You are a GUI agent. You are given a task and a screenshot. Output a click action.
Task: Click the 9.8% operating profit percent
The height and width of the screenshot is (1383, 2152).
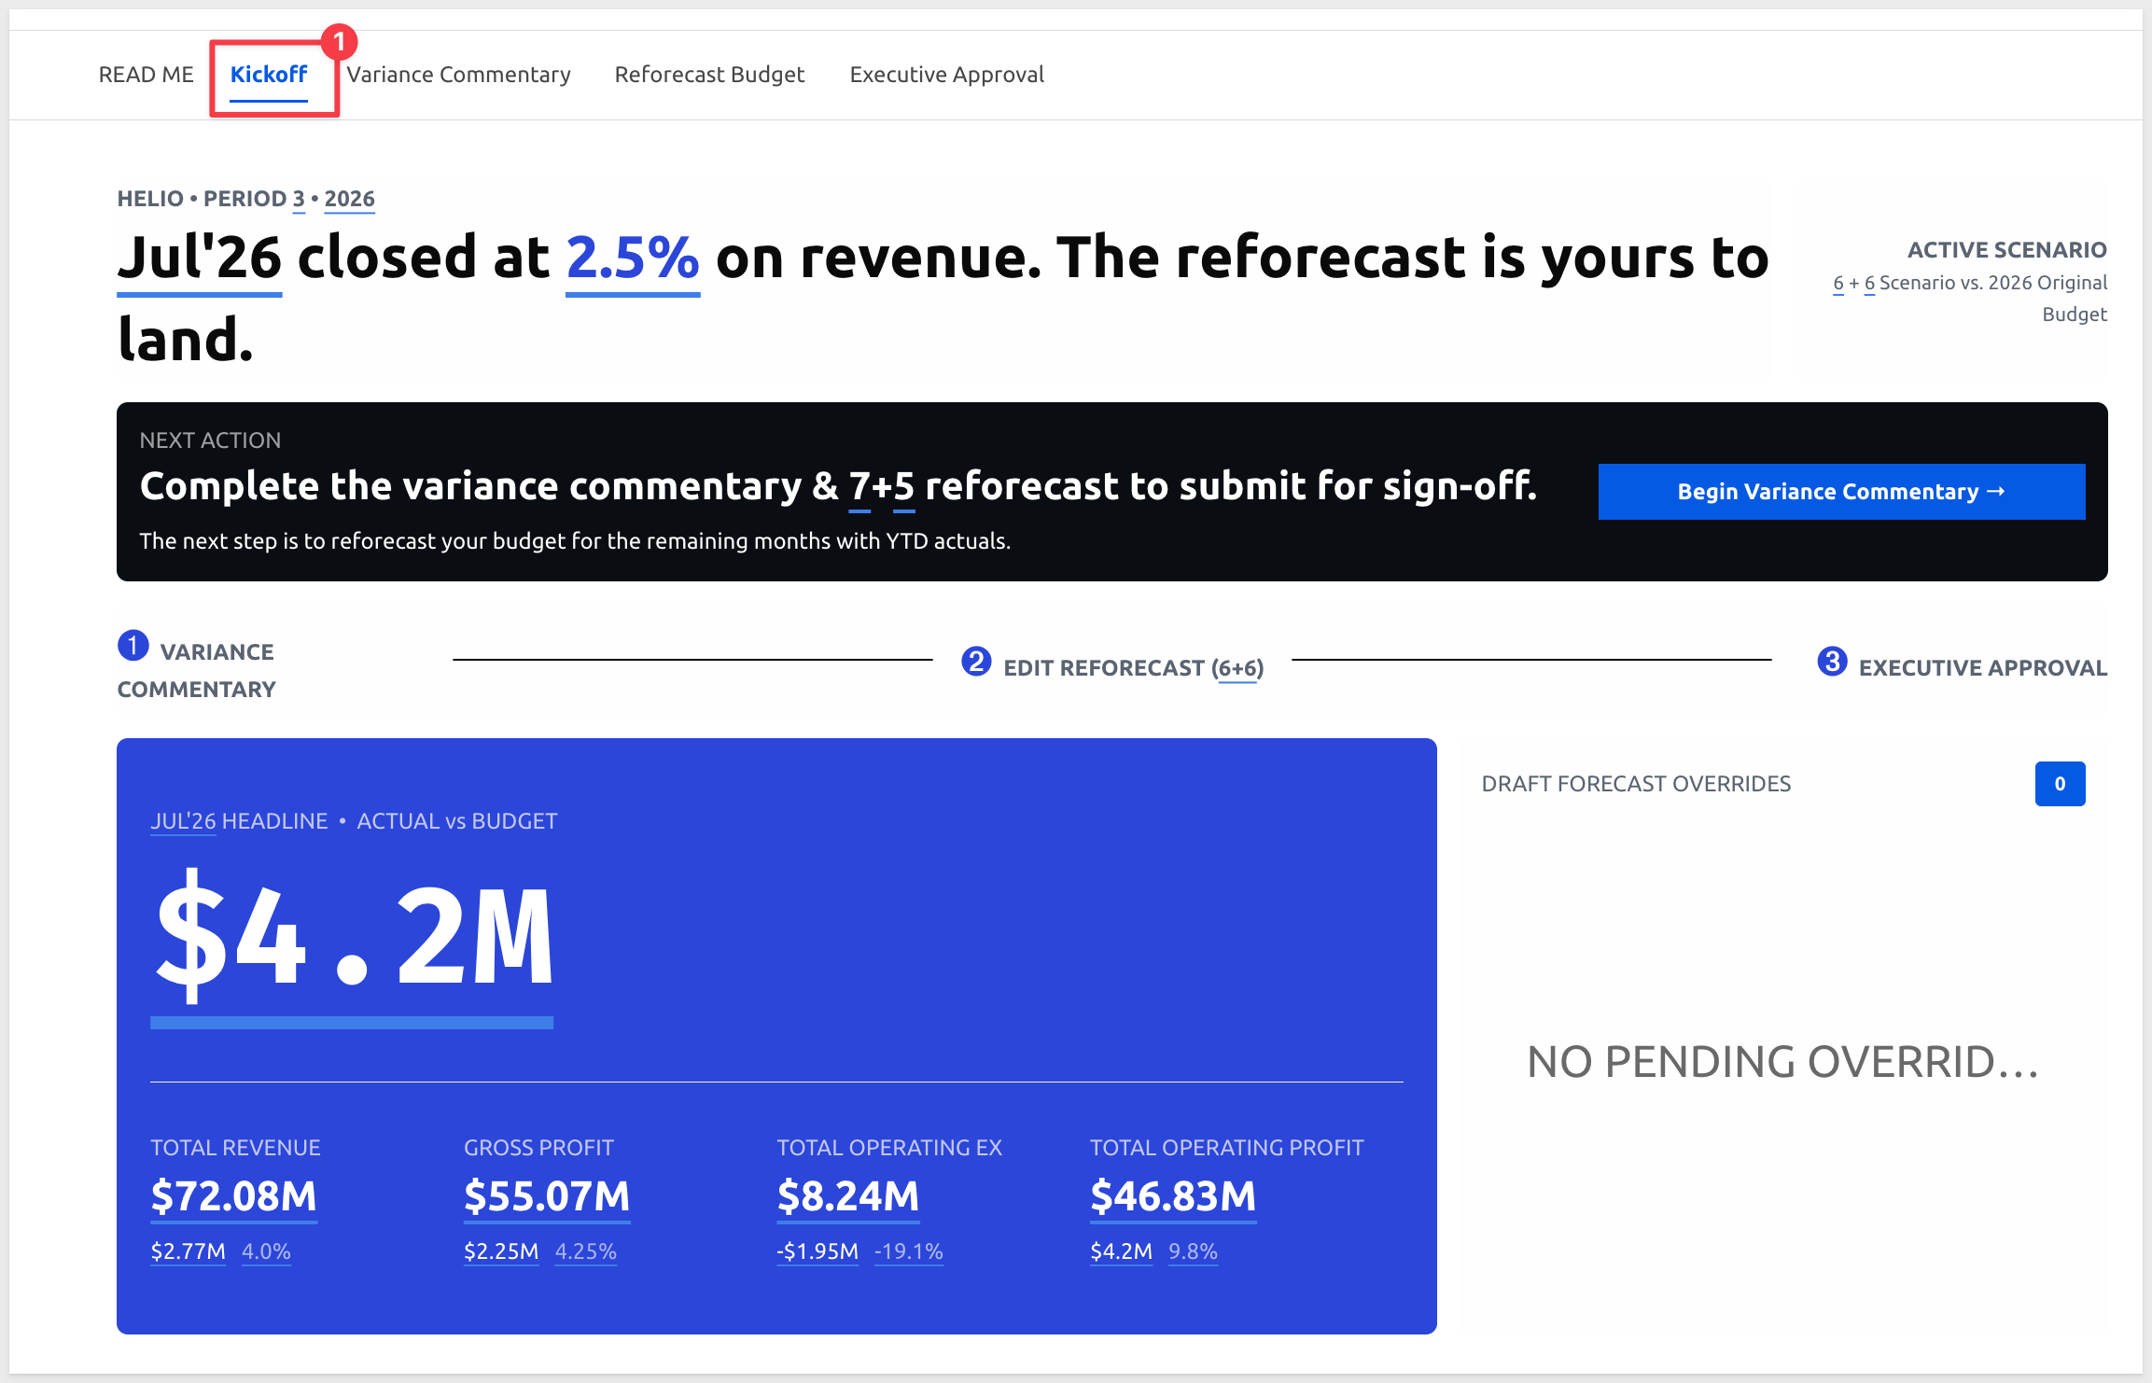click(1193, 1251)
